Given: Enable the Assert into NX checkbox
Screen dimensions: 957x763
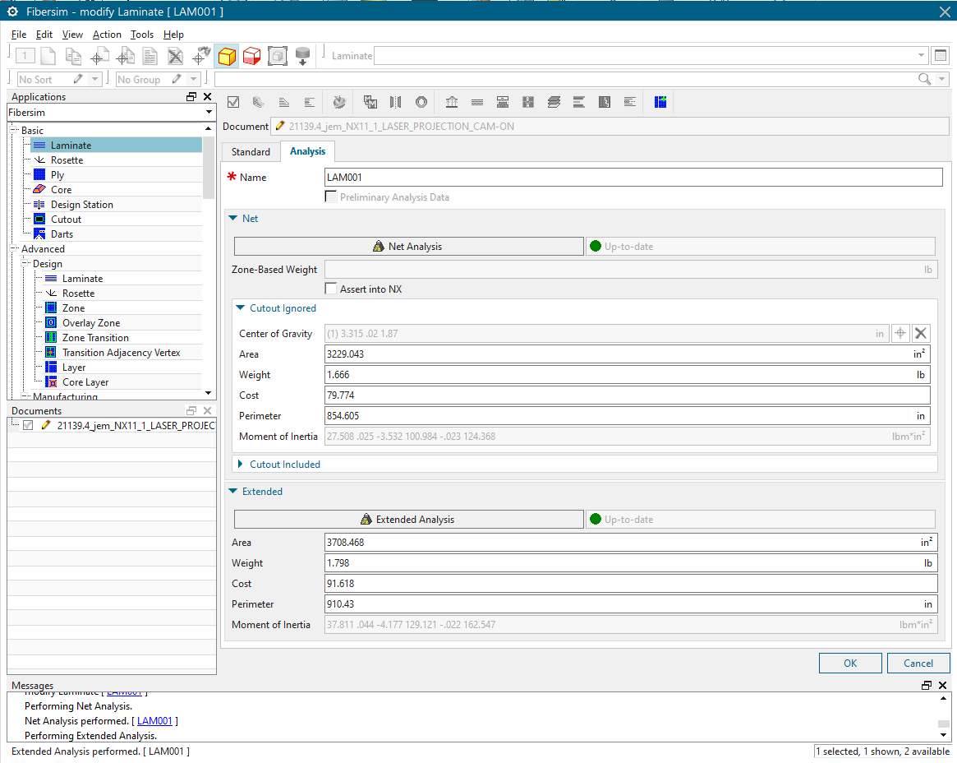Looking at the screenshot, I should [331, 289].
